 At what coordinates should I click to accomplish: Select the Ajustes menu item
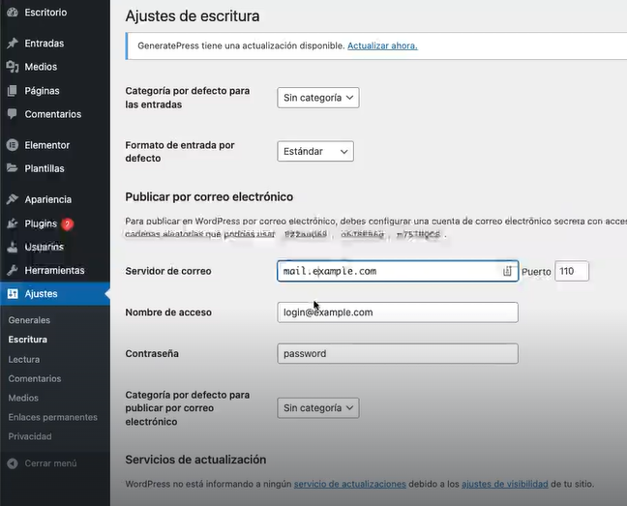click(55, 294)
